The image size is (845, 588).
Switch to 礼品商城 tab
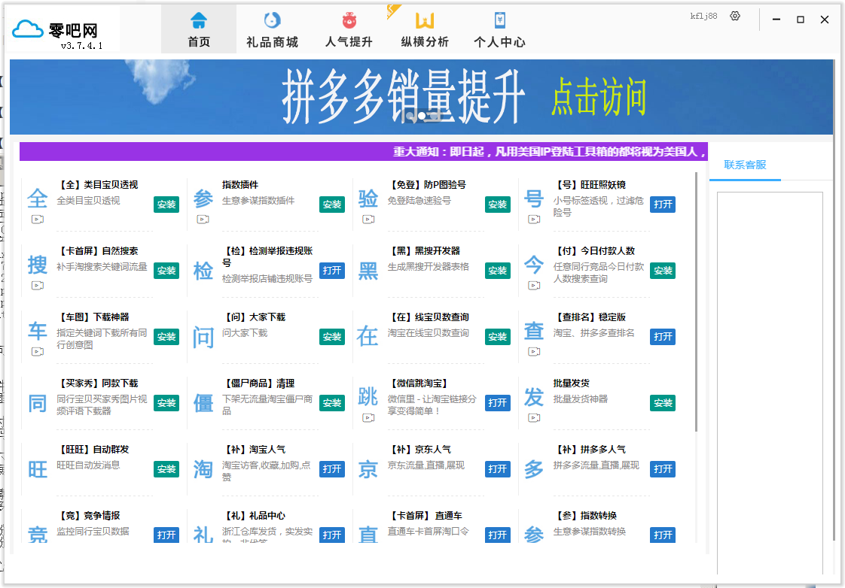272,30
